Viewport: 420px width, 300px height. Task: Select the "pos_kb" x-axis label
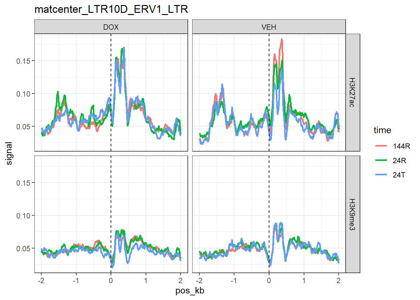(x=190, y=291)
